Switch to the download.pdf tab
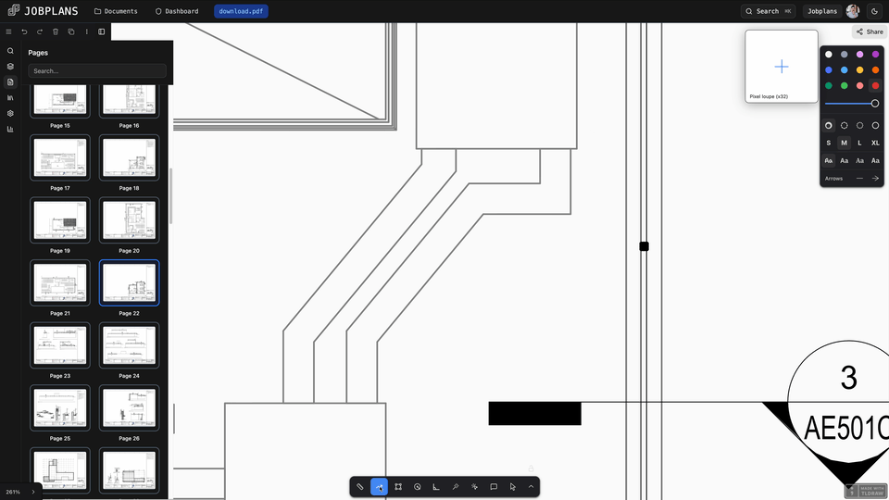889x500 pixels. pyautogui.click(x=241, y=11)
